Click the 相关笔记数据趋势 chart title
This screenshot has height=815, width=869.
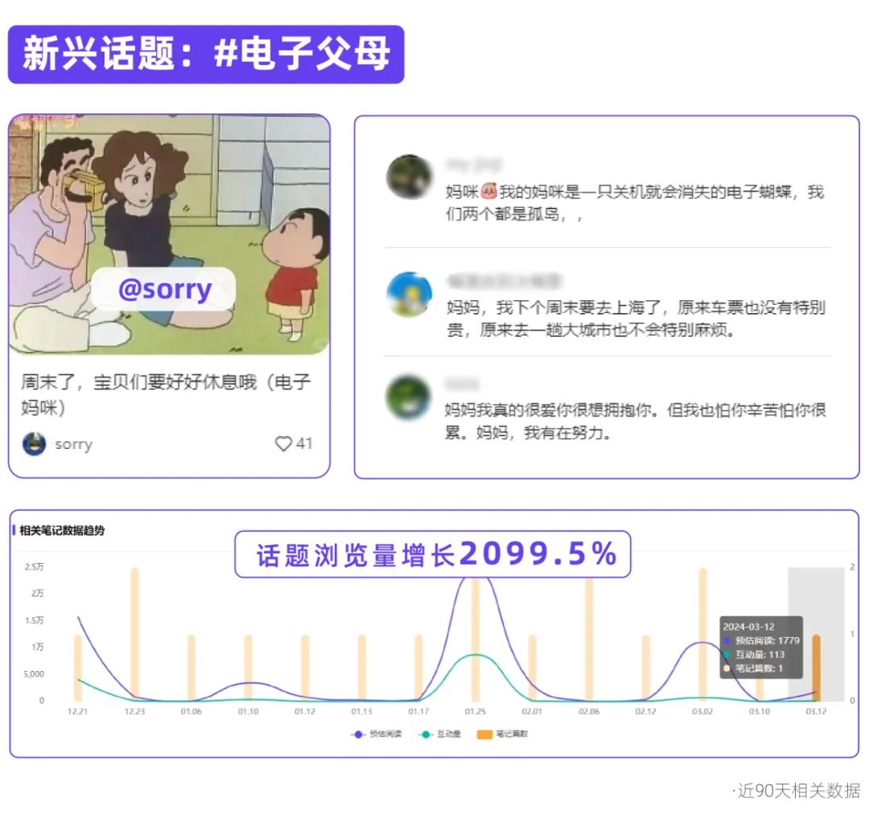[x=62, y=530]
